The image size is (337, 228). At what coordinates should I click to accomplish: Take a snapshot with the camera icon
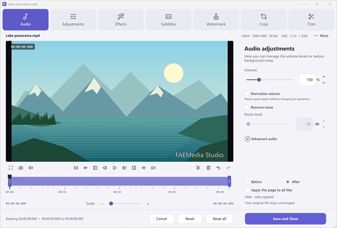pos(21,168)
